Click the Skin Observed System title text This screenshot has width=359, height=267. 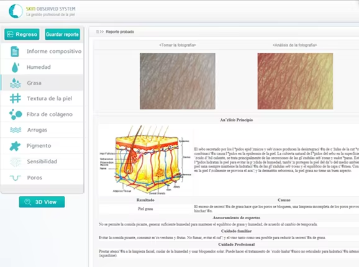[x=50, y=9]
